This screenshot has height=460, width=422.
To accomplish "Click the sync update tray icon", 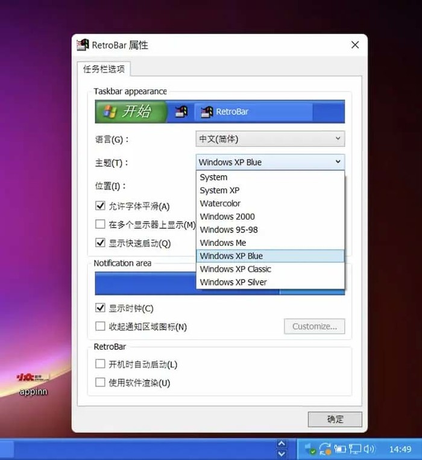I will click(x=326, y=449).
